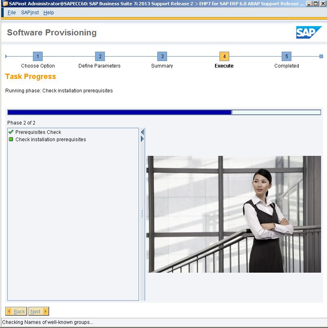
Task: Click the Software Provisioning title
Action: click(x=52, y=33)
